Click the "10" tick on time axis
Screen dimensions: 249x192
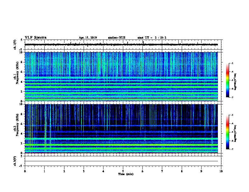coord(221,171)
